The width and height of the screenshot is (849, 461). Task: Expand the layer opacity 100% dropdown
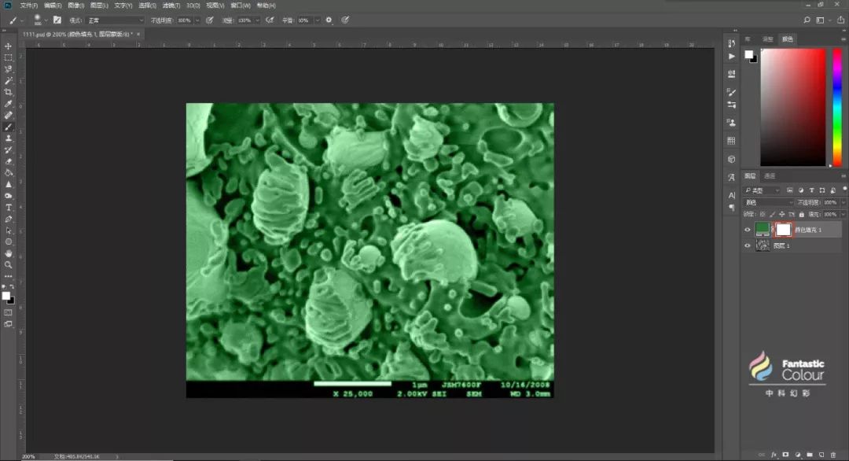[843, 202]
